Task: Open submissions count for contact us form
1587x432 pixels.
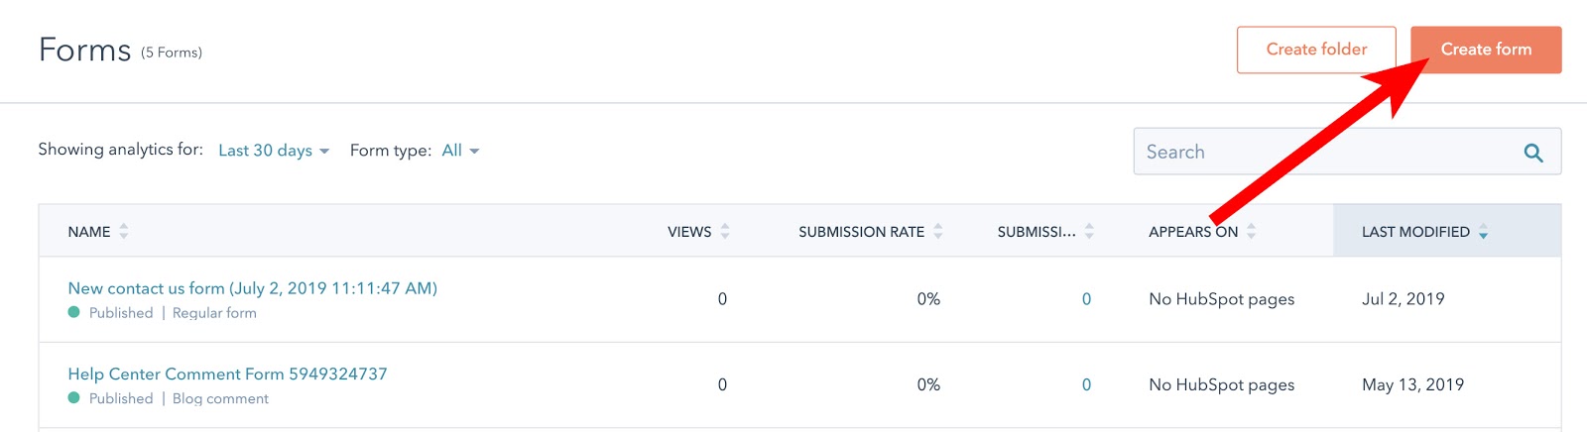Action: (x=1086, y=299)
